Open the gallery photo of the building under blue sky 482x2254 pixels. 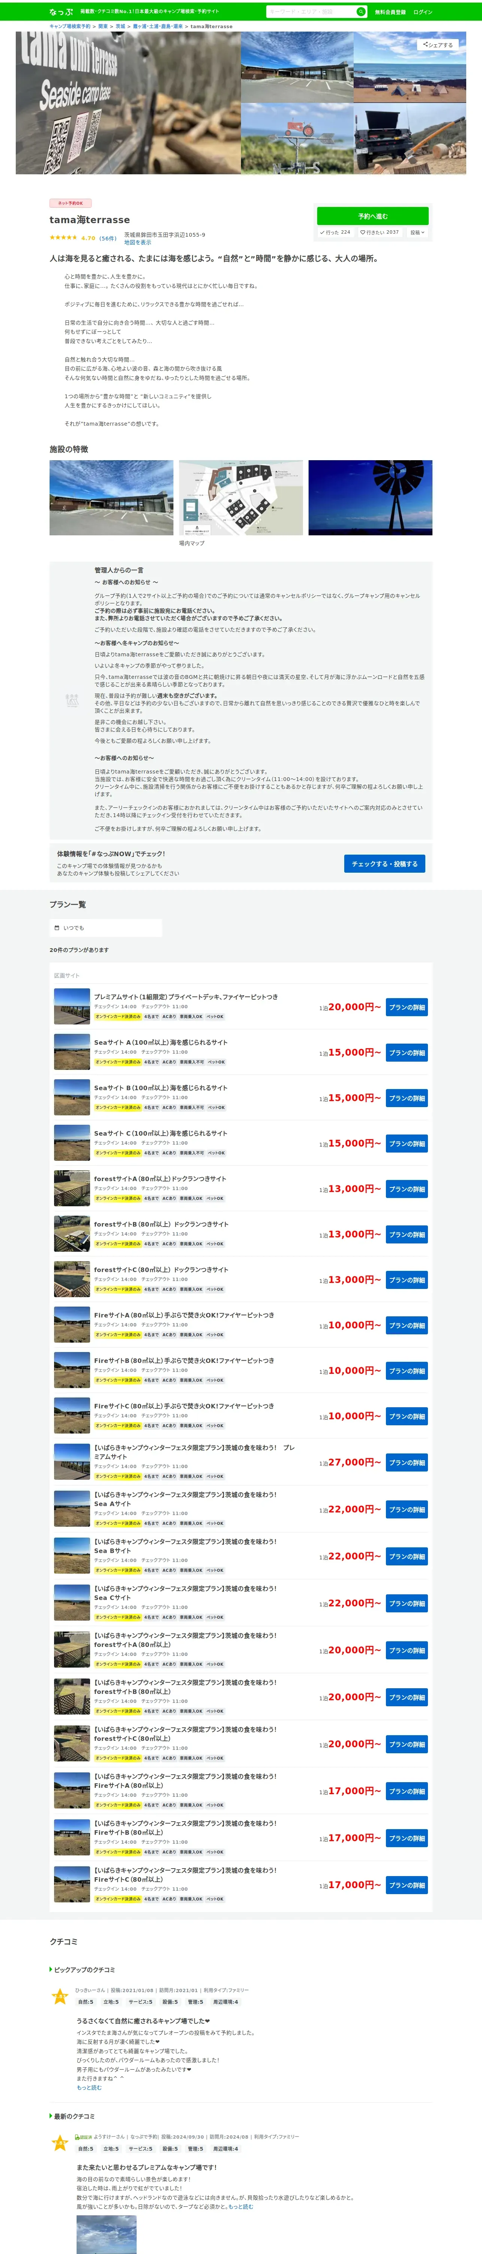click(x=297, y=67)
